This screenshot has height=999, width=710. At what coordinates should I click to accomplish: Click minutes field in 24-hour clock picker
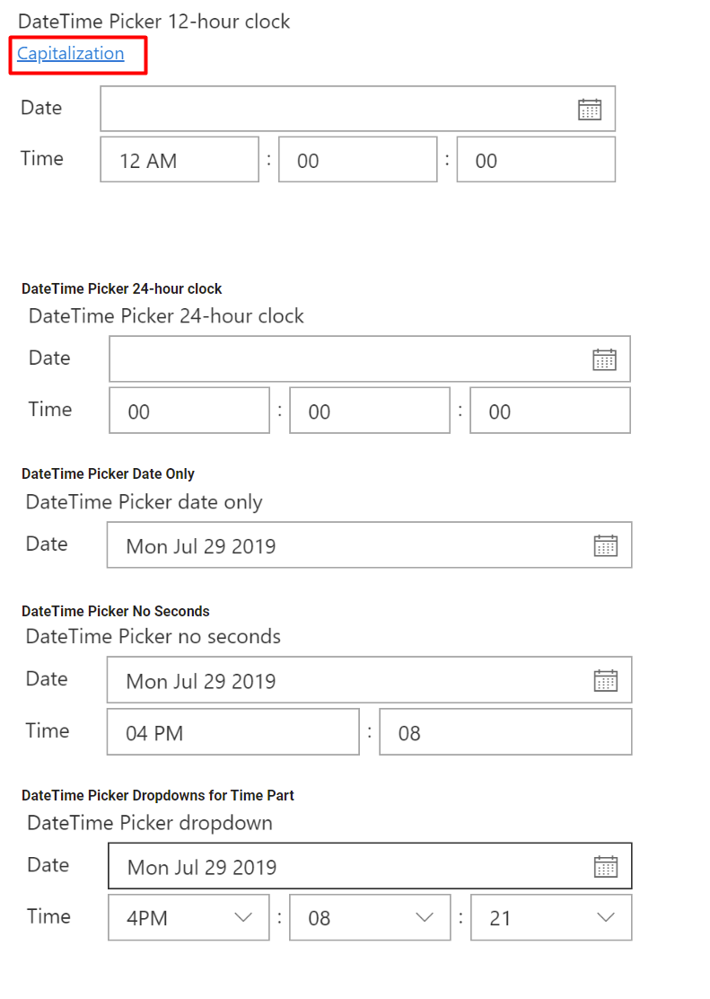[369, 410]
